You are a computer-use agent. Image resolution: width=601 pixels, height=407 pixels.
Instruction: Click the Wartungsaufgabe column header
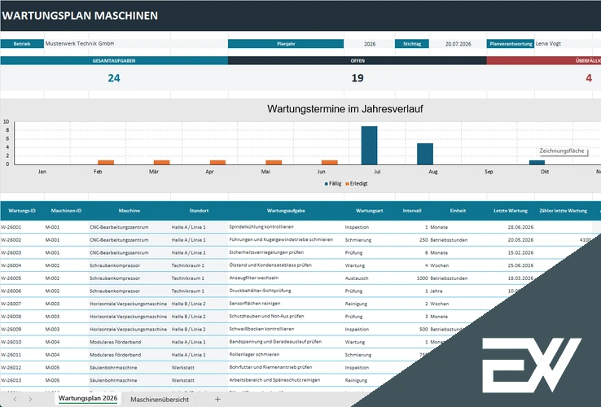click(x=286, y=211)
